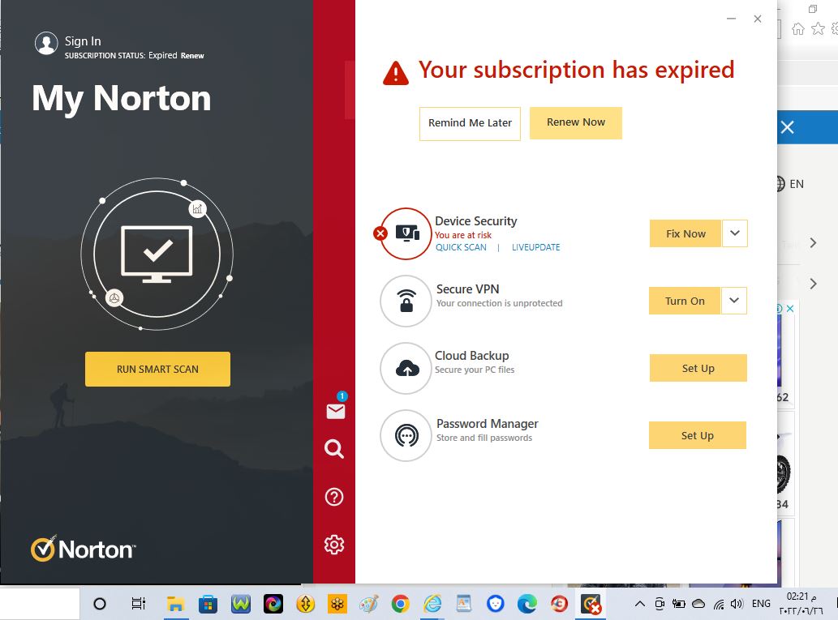The height and width of the screenshot is (620, 838).
Task: Click the Norton logo at bottom left
Action: (x=84, y=549)
